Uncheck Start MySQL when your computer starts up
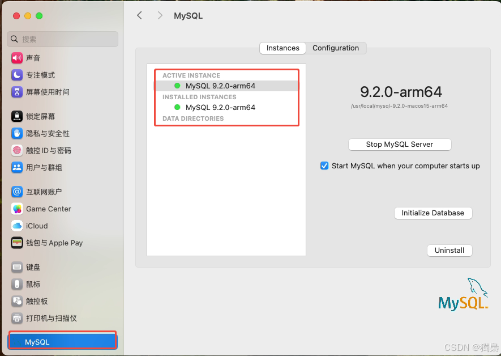The width and height of the screenshot is (501, 356). pyautogui.click(x=324, y=166)
